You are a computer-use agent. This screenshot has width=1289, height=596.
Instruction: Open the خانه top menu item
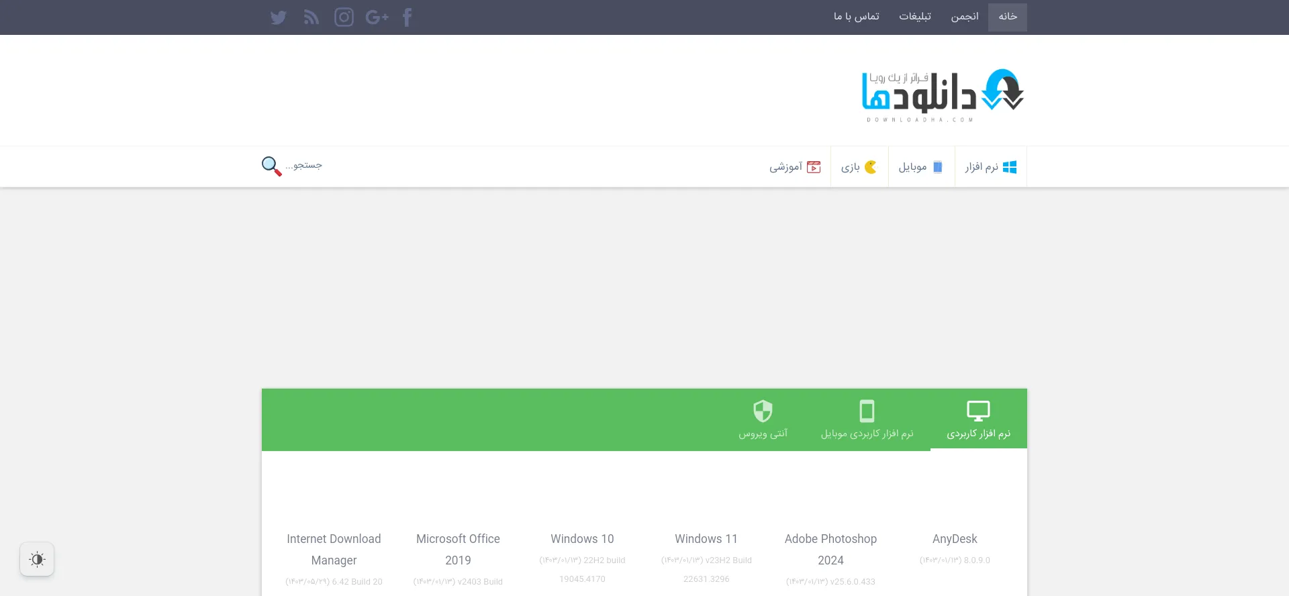1008,17
